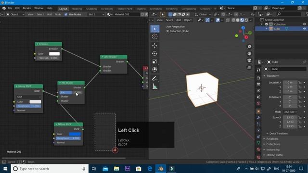The image size is (308, 173).
Task: Switch to the Modeling workspace tab
Action: point(77,9)
